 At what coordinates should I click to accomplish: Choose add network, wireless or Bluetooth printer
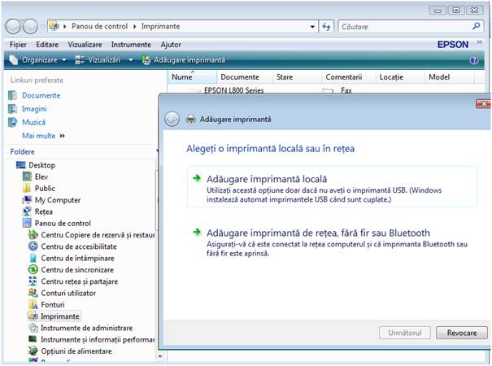click(x=307, y=233)
